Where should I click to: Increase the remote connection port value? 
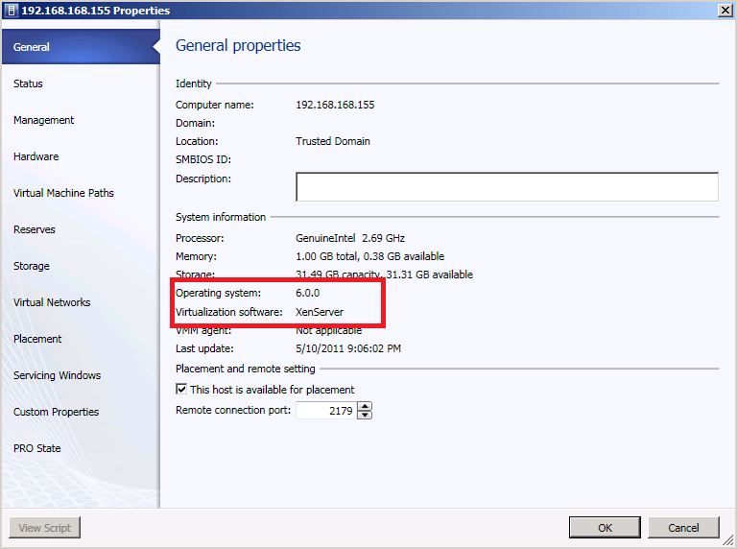click(x=365, y=406)
